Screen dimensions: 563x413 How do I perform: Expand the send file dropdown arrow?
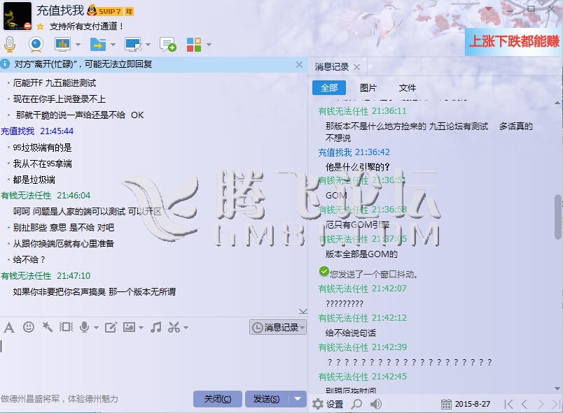point(113,45)
